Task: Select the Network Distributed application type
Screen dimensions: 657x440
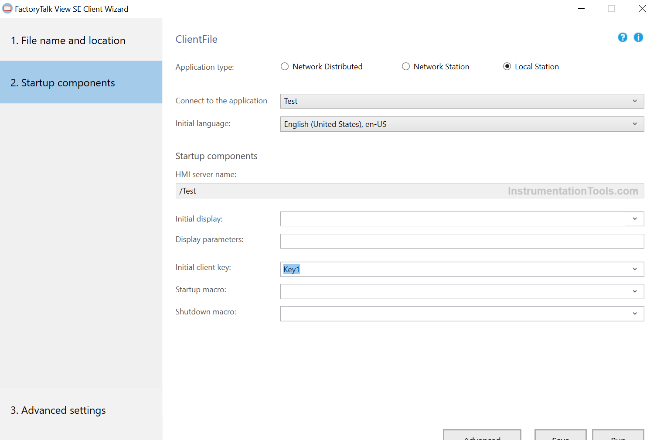Action: [x=284, y=66]
